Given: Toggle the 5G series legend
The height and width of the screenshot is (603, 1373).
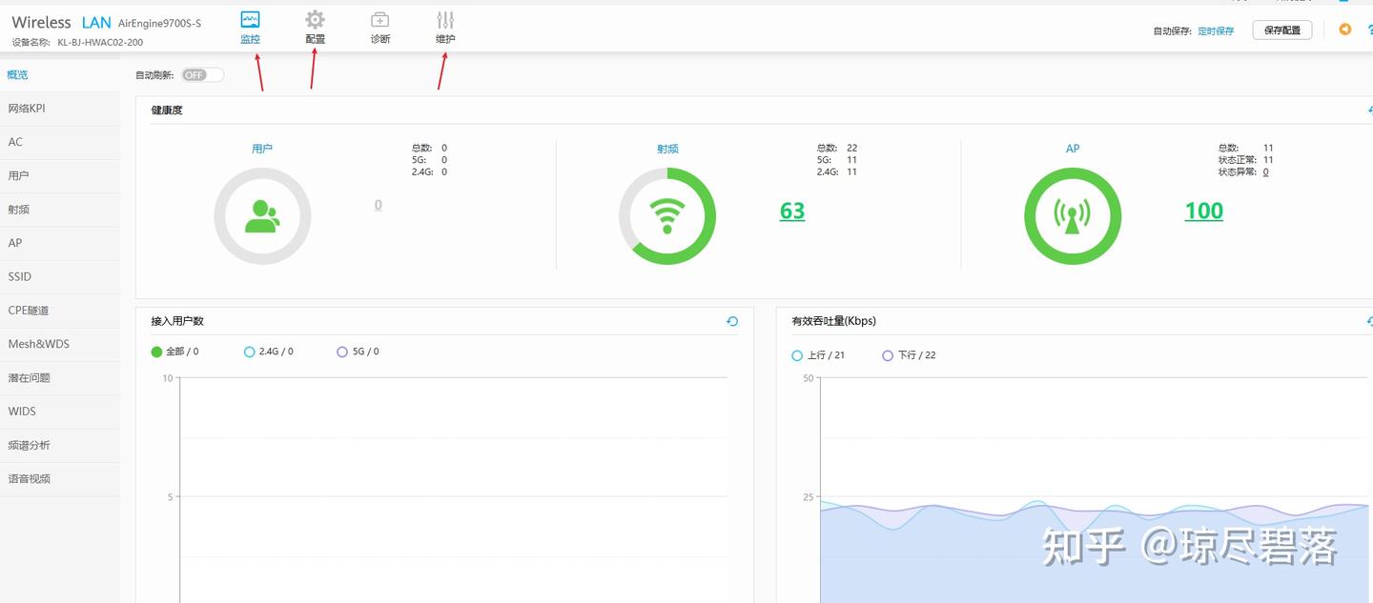Looking at the screenshot, I should pyautogui.click(x=358, y=352).
